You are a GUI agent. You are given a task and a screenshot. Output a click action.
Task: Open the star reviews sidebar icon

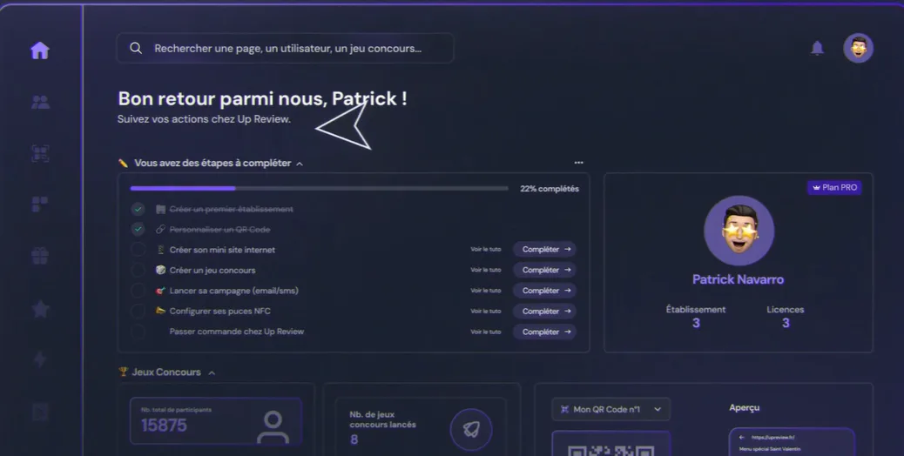[40, 309]
